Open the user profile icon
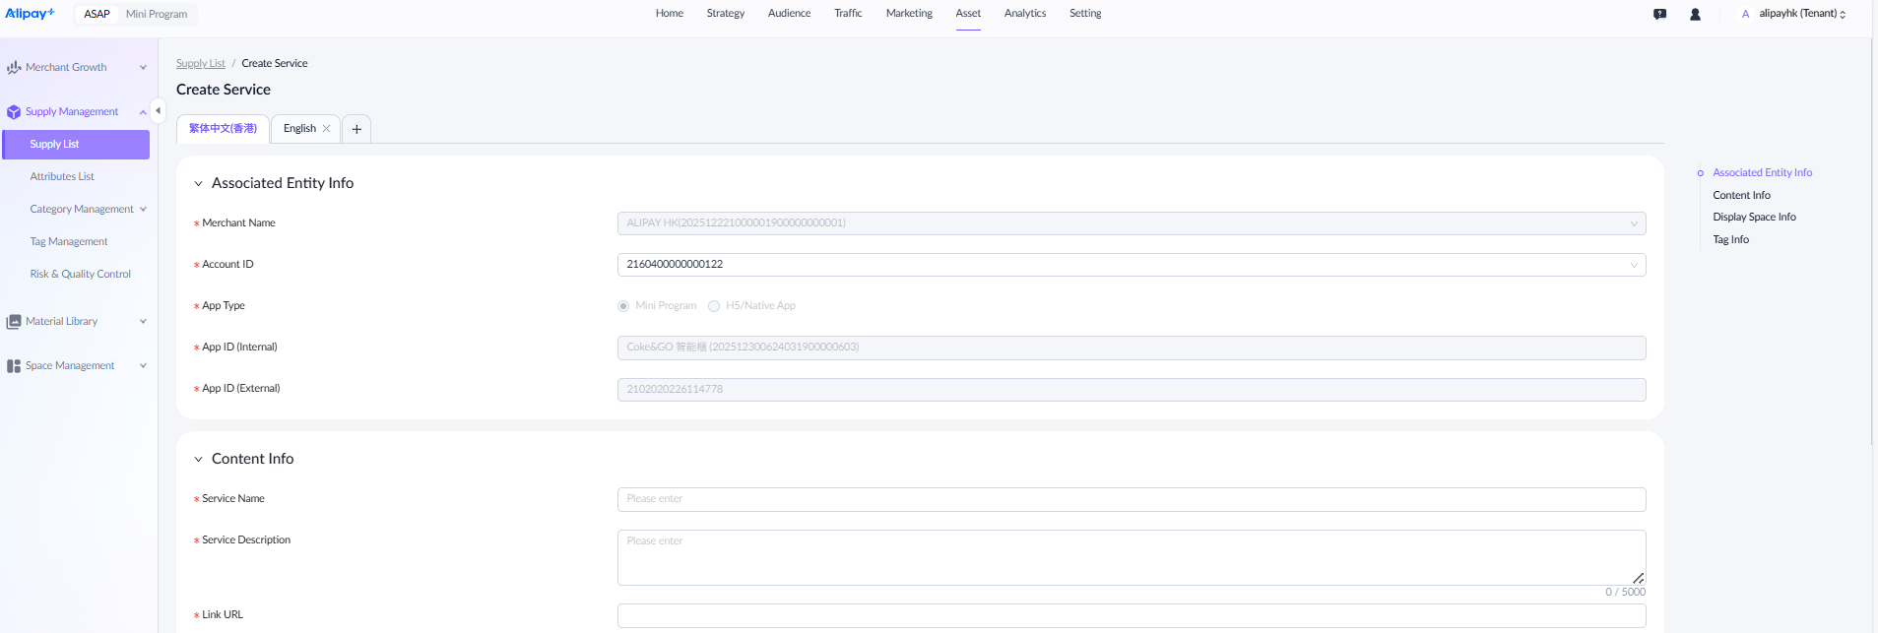The image size is (1878, 633). [1695, 14]
